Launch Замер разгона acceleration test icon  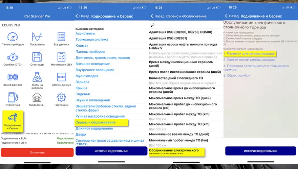click(13, 77)
